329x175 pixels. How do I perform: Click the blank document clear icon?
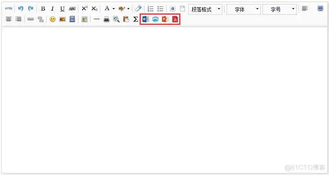(182, 9)
